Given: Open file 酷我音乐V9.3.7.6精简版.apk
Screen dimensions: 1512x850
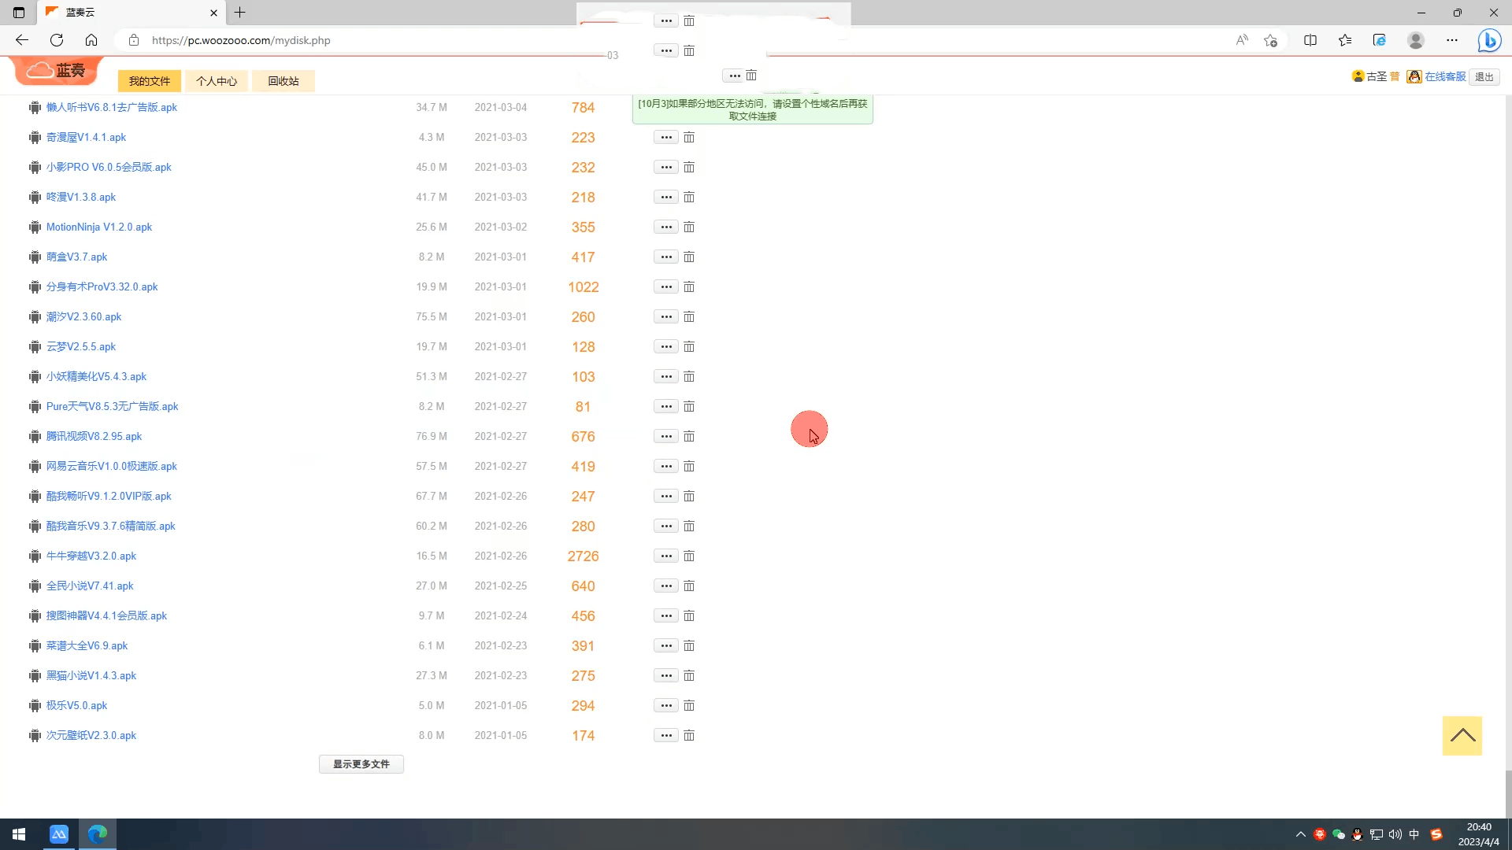Looking at the screenshot, I should point(111,526).
